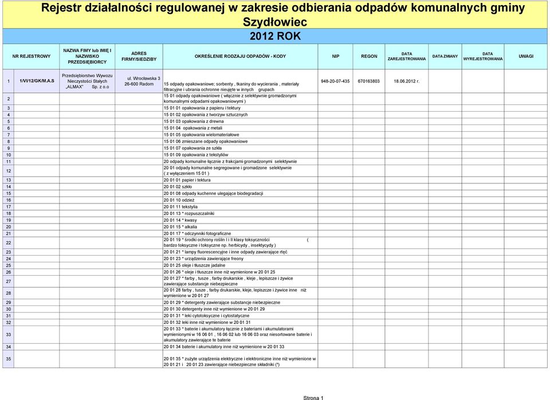
Task: Click '20 01 32 leki inne niż wymienione'
Action: (x=240, y=323)
